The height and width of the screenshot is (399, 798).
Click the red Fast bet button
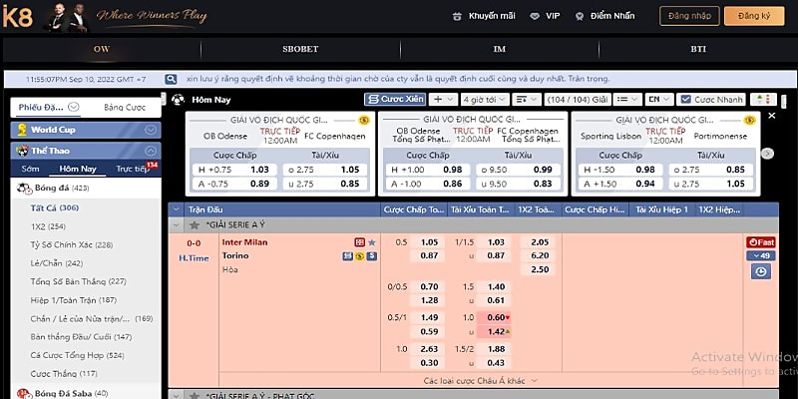pyautogui.click(x=761, y=242)
